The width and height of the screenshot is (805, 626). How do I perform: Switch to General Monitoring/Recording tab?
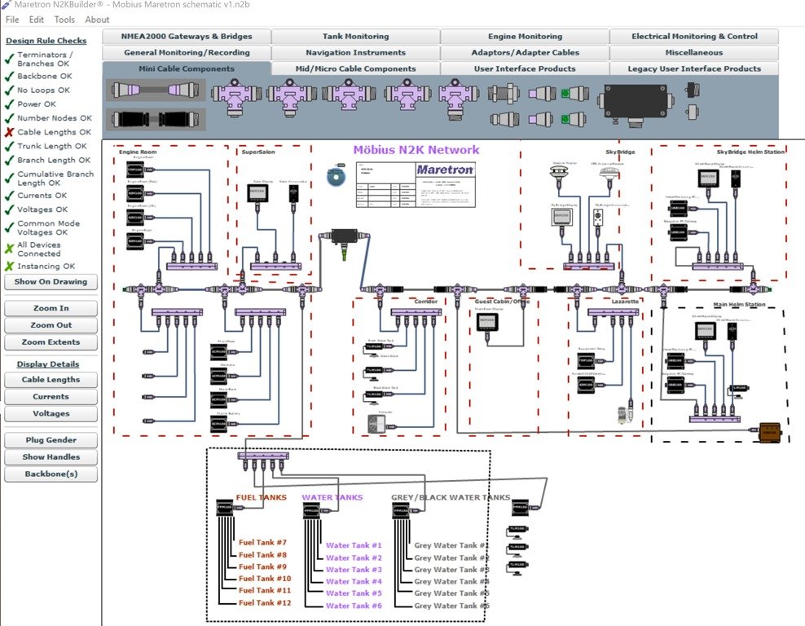coord(187,52)
